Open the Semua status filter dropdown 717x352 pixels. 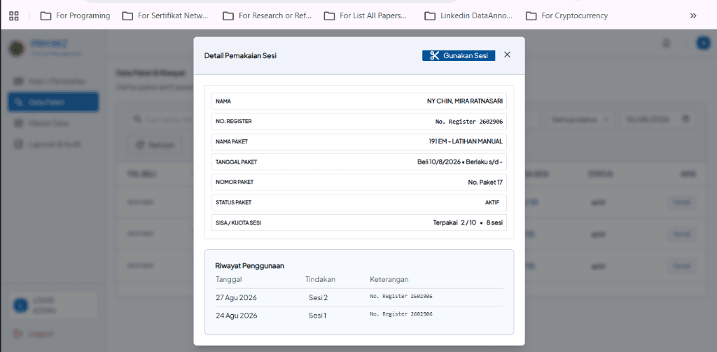(580, 120)
